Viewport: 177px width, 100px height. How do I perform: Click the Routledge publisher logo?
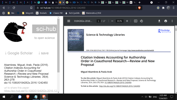[164, 31]
